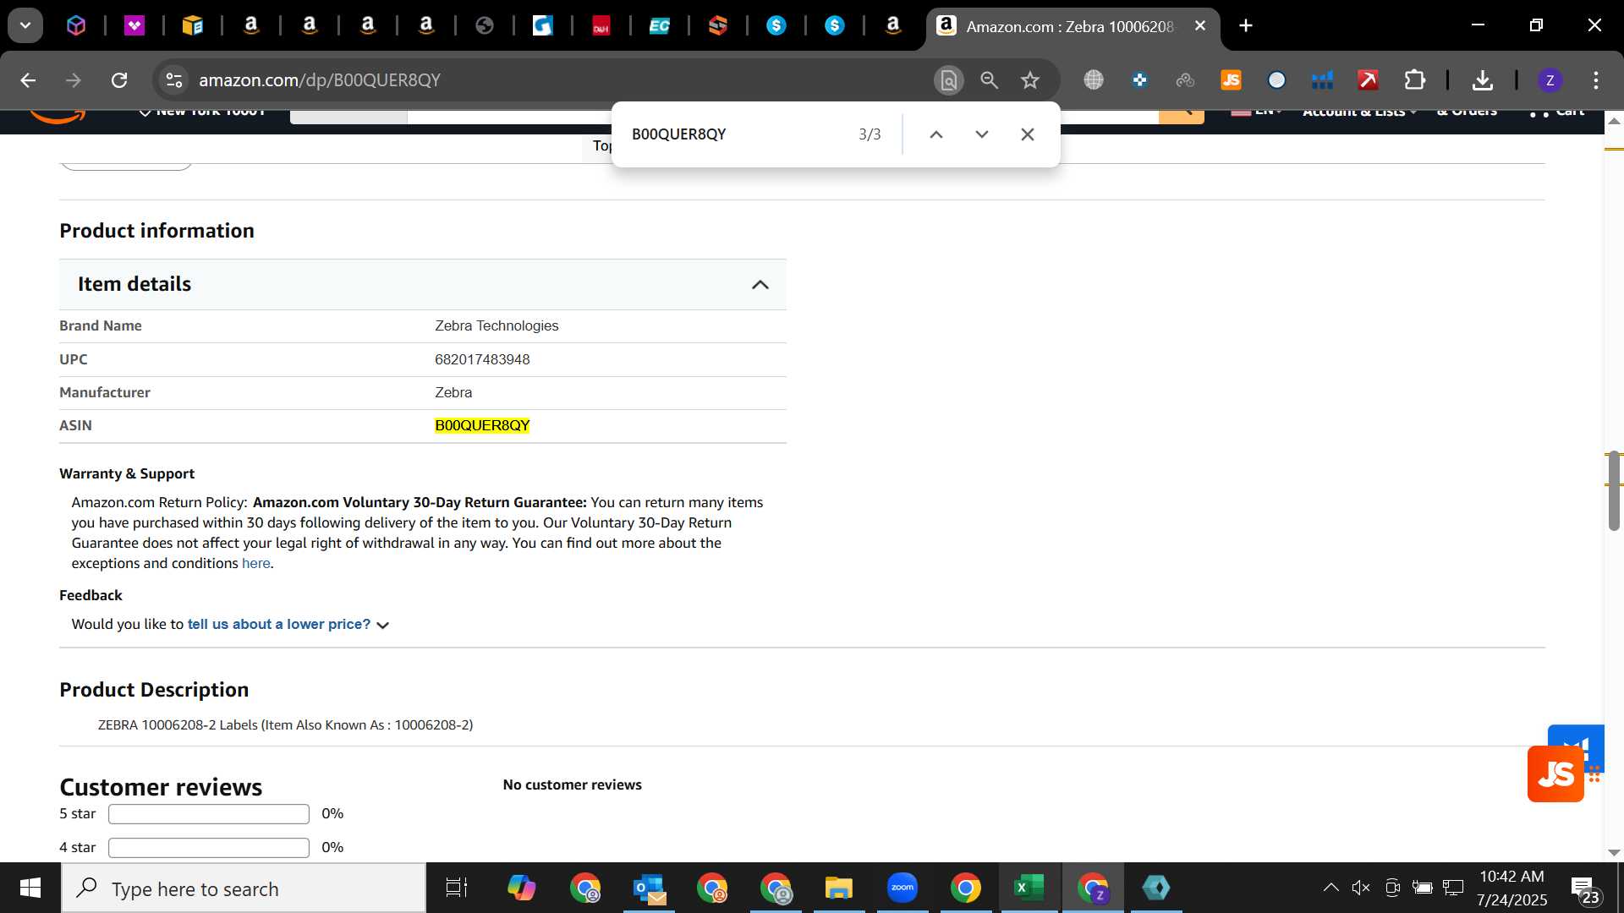Viewport: 1624px width, 913px height.
Task: Click the muted volume icon in tray
Action: pyautogui.click(x=1361, y=888)
